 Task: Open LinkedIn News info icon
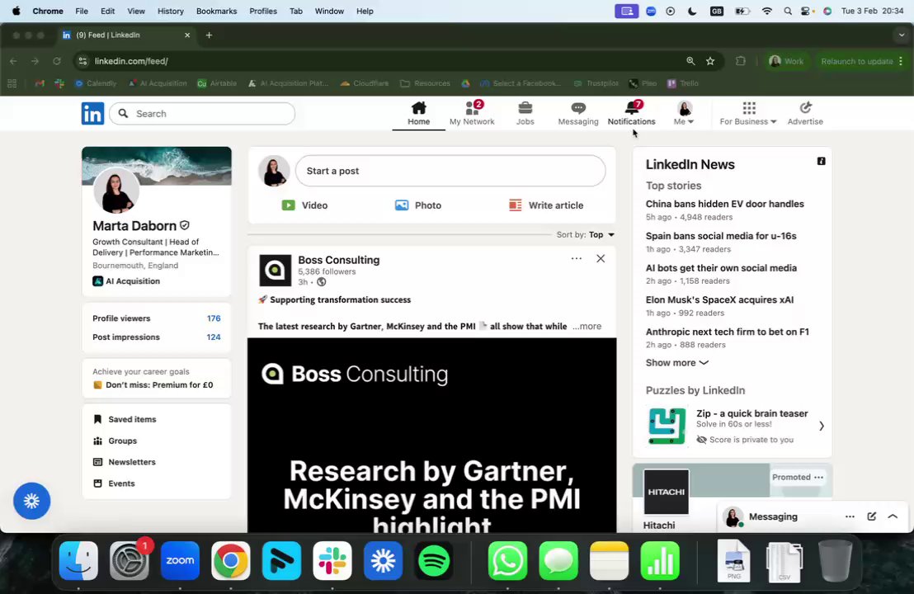pyautogui.click(x=821, y=162)
